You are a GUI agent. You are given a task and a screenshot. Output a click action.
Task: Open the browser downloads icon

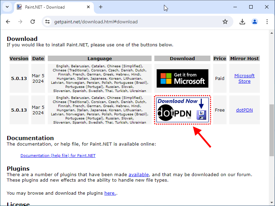click(x=242, y=22)
